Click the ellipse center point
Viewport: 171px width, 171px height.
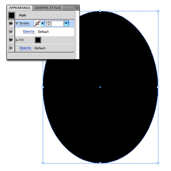pos(100,87)
